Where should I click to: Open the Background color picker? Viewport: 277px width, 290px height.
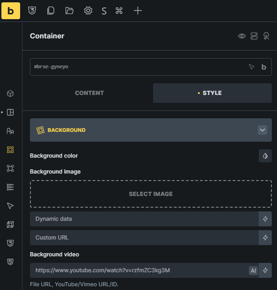(x=265, y=156)
